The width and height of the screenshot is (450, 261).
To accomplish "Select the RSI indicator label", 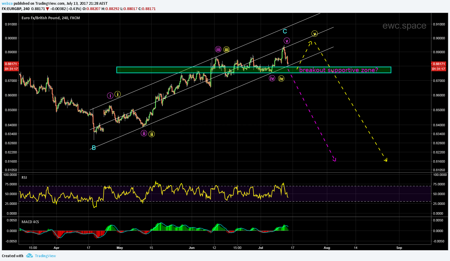I will [24, 177].
